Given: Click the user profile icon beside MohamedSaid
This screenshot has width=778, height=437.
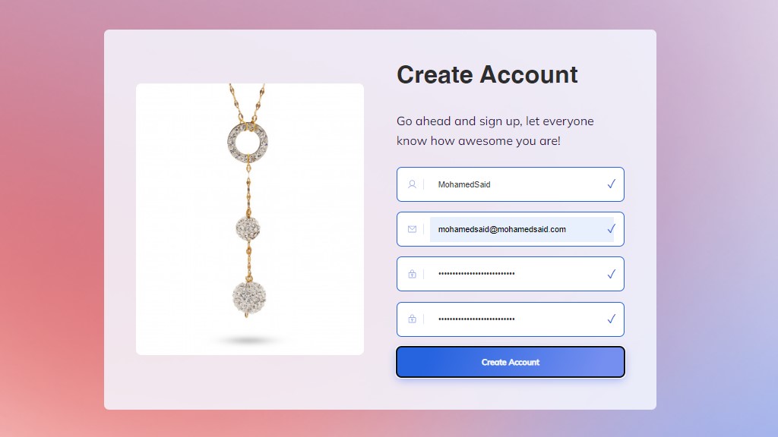Looking at the screenshot, I should point(412,184).
